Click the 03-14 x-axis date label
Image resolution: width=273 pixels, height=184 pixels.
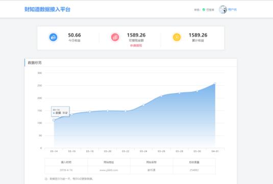tap(54, 151)
